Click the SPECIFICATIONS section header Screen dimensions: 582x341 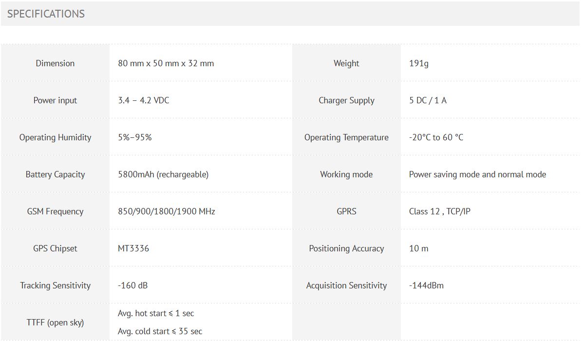[x=46, y=14]
